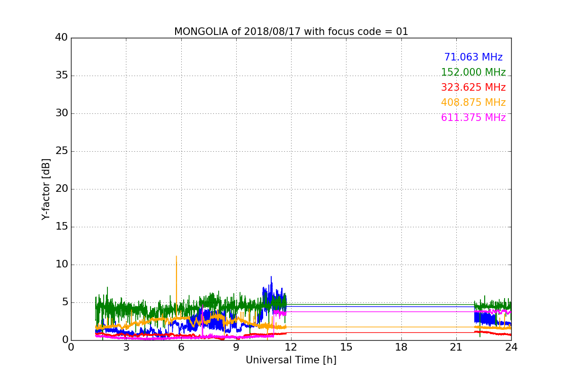568x378 pixels.
Task: Click the y-axis tick label 10
Action: tap(62, 265)
